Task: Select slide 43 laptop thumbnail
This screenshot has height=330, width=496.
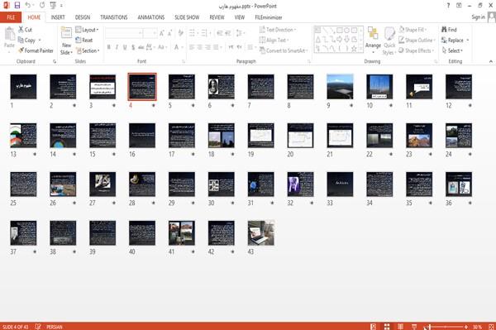Action: (261, 233)
